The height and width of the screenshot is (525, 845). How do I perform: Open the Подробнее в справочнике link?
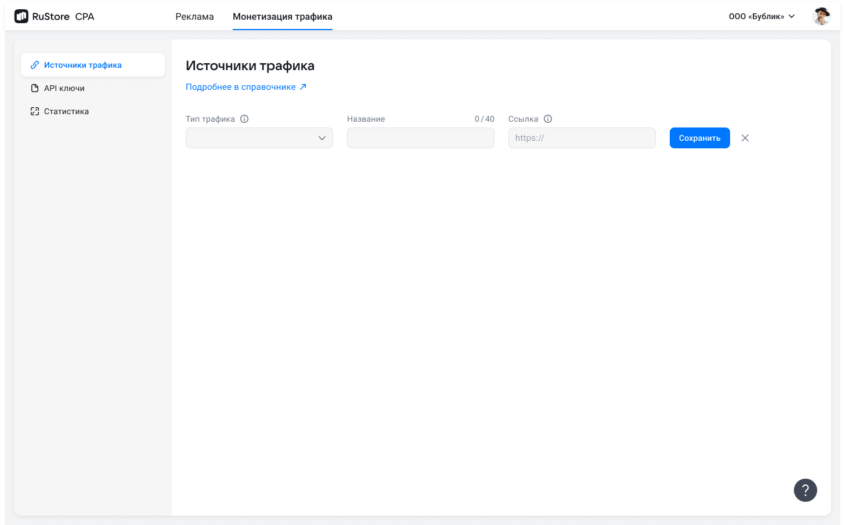[x=241, y=87]
